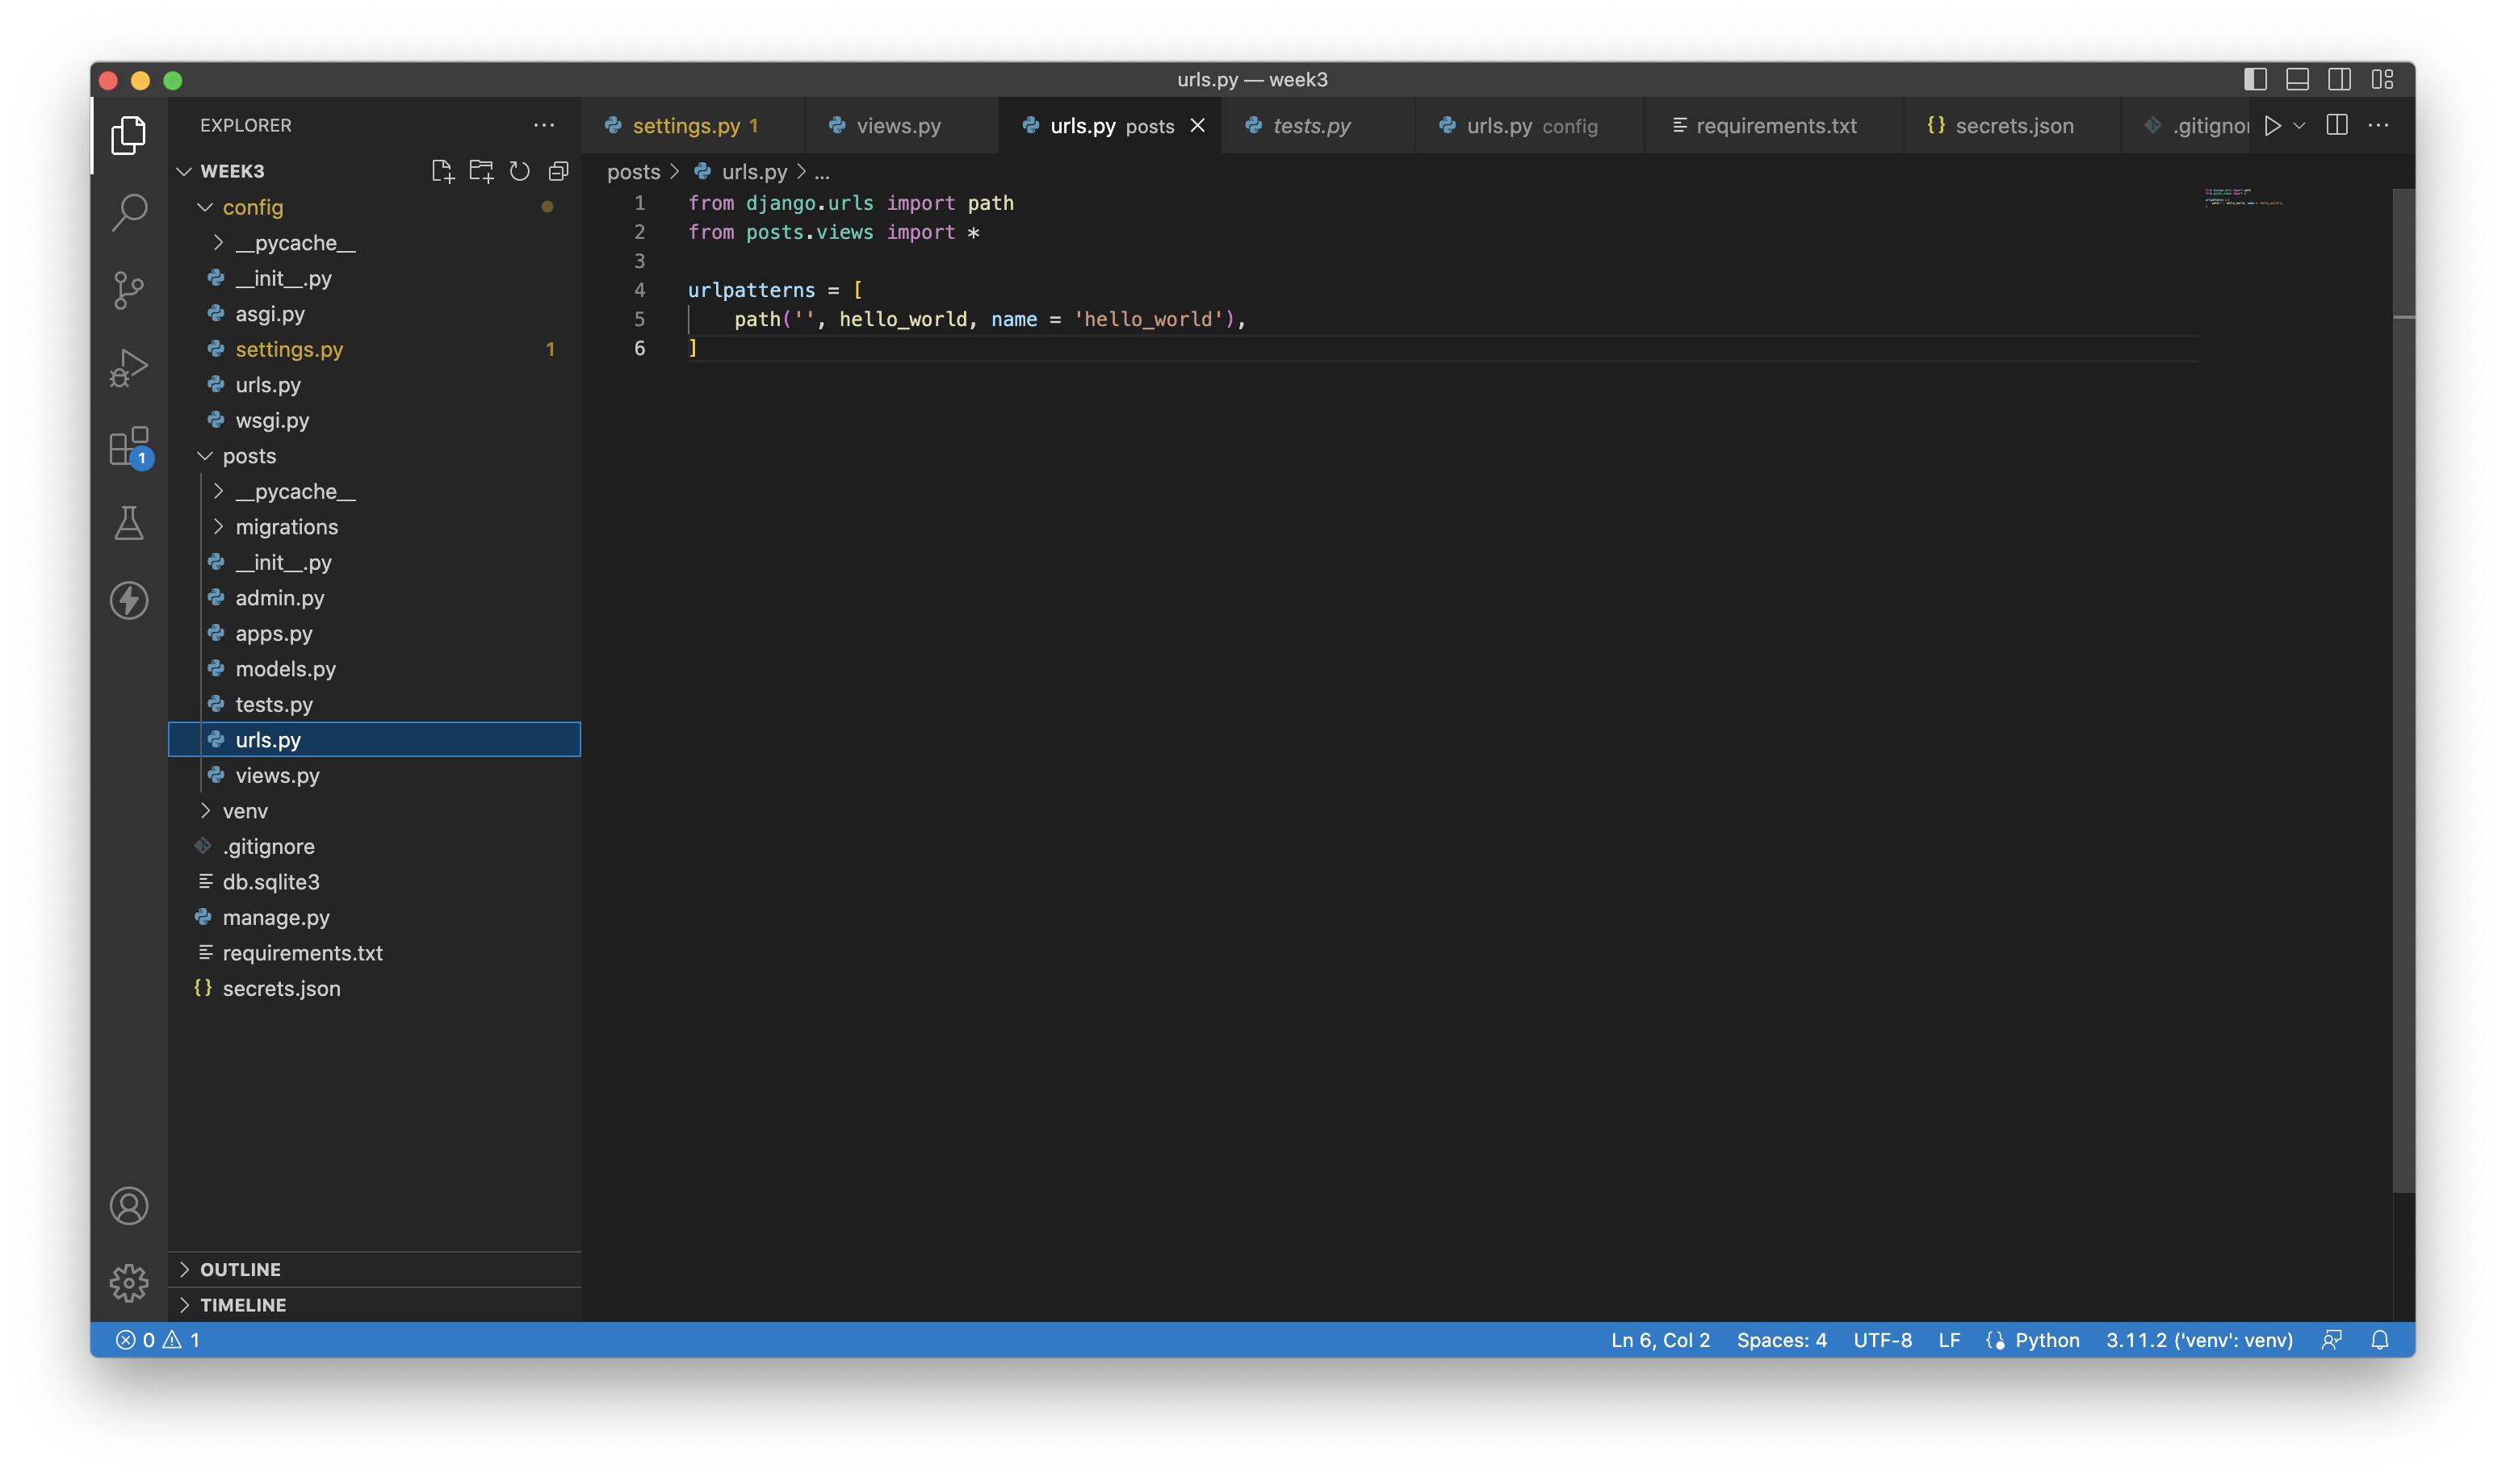2506x1477 pixels.
Task: Open Customize Layout button in title bar
Action: click(x=2382, y=80)
